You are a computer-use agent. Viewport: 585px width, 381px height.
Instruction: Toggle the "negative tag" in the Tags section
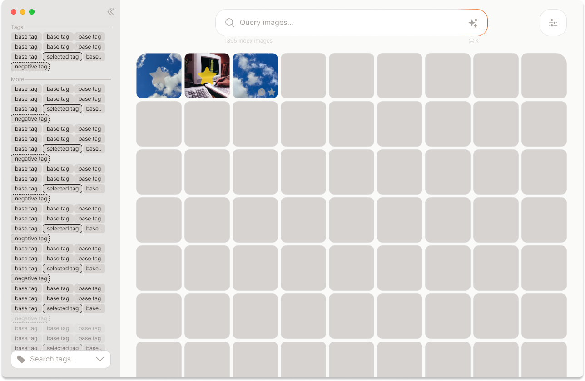coord(30,67)
